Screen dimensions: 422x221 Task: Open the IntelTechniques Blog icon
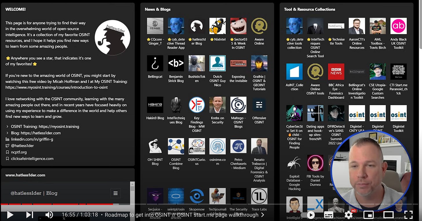coord(176,105)
